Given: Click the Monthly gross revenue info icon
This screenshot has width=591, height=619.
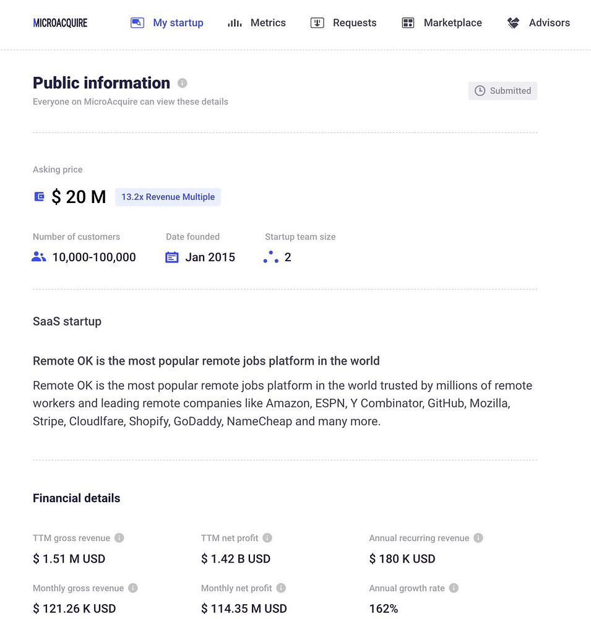Looking at the screenshot, I should [133, 588].
